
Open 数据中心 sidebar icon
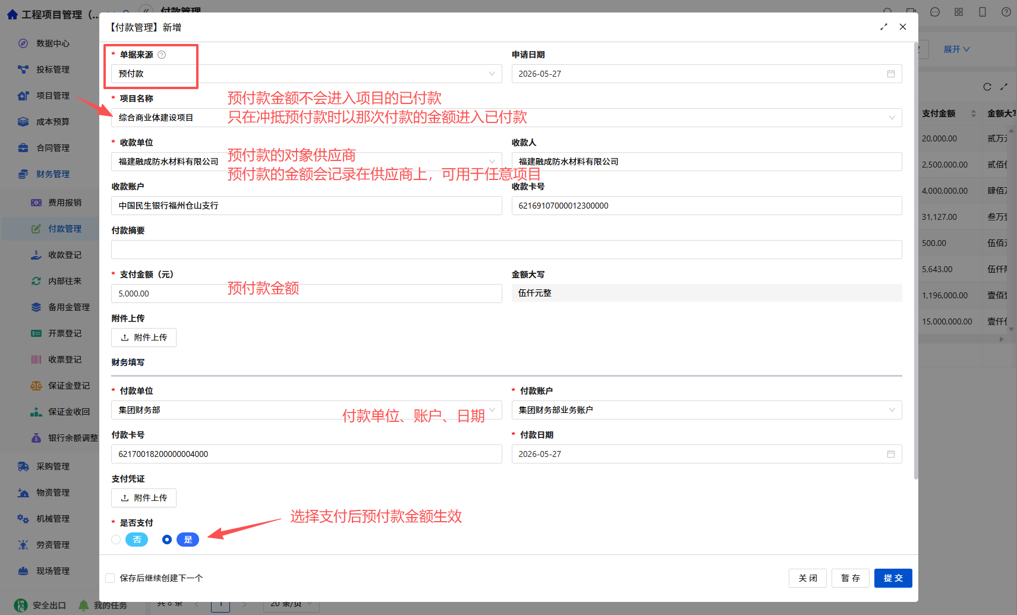23,43
